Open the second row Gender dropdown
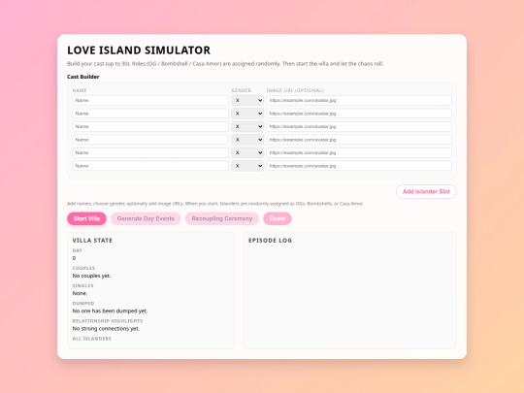This screenshot has width=524, height=393. (x=247, y=114)
